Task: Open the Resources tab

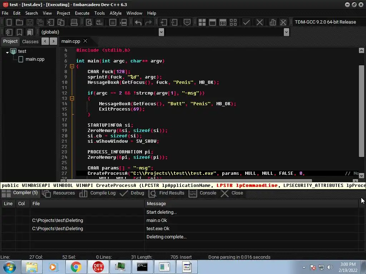Action: (59, 193)
